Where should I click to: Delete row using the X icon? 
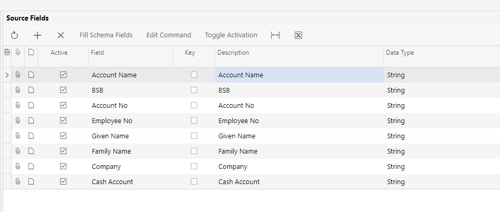click(x=61, y=35)
